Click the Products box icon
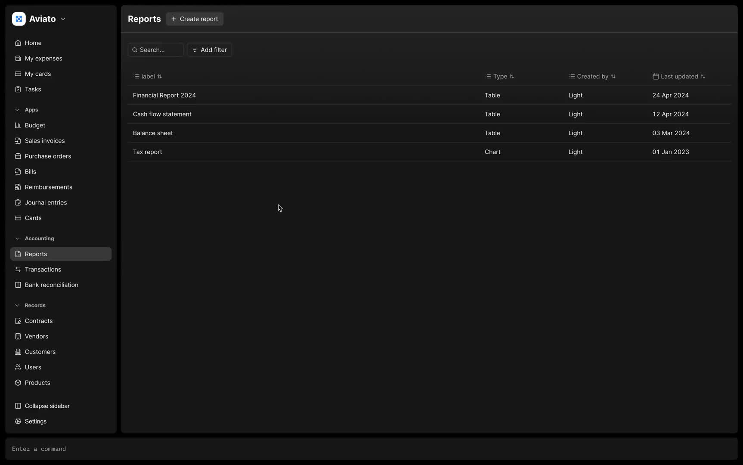 coord(18,383)
